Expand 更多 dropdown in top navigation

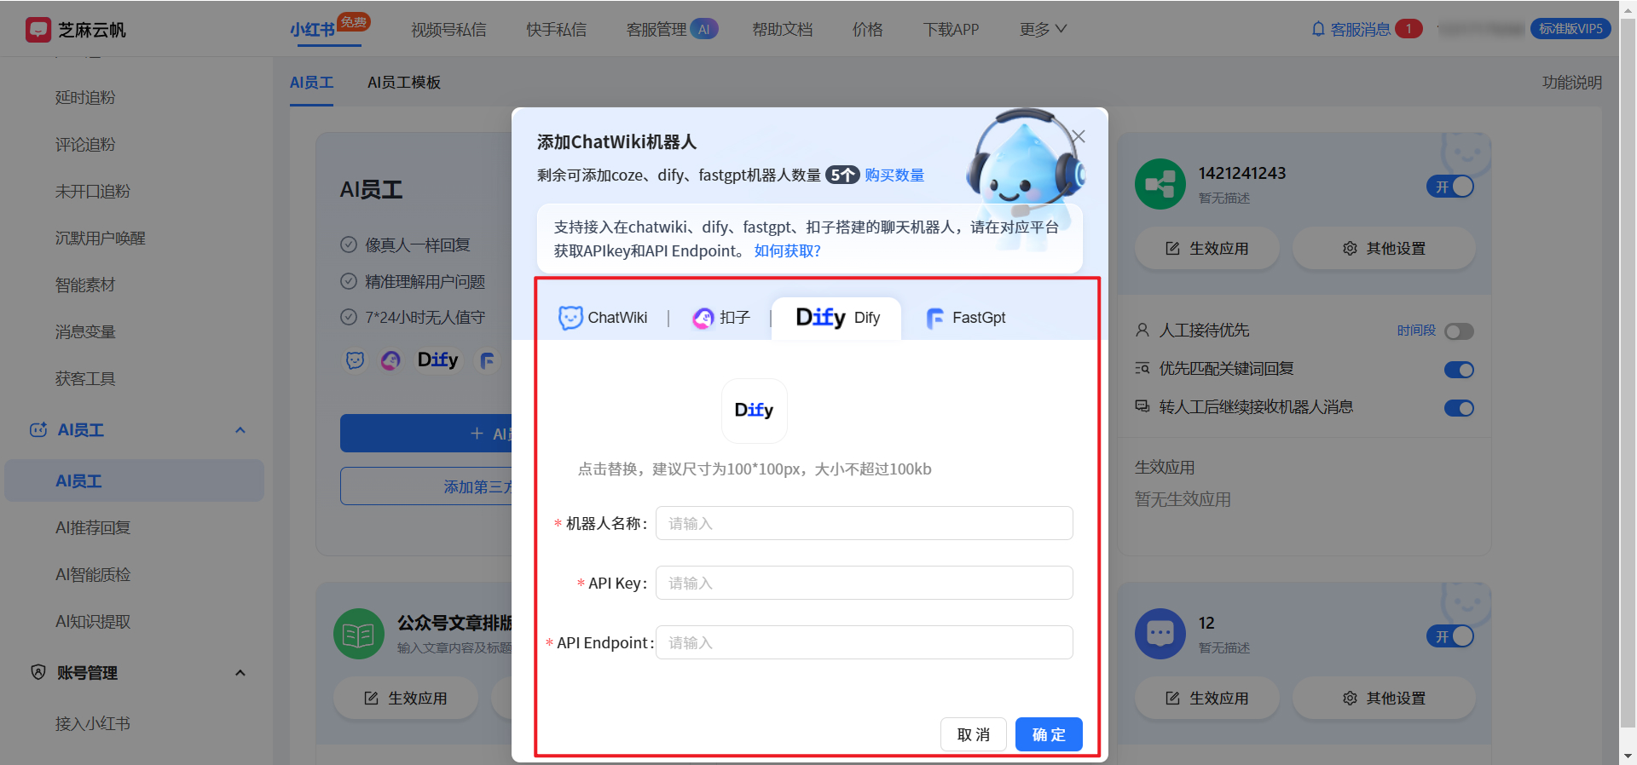(x=1043, y=29)
